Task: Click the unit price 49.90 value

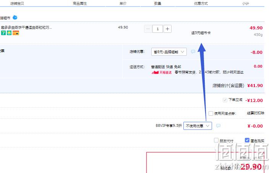Action: click(123, 27)
